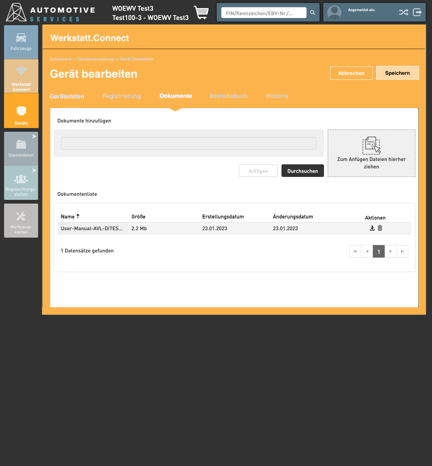Click the logout icon in header
This screenshot has height=466, width=432.
(x=417, y=12)
